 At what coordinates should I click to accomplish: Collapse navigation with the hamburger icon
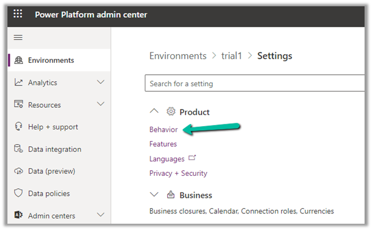18,38
